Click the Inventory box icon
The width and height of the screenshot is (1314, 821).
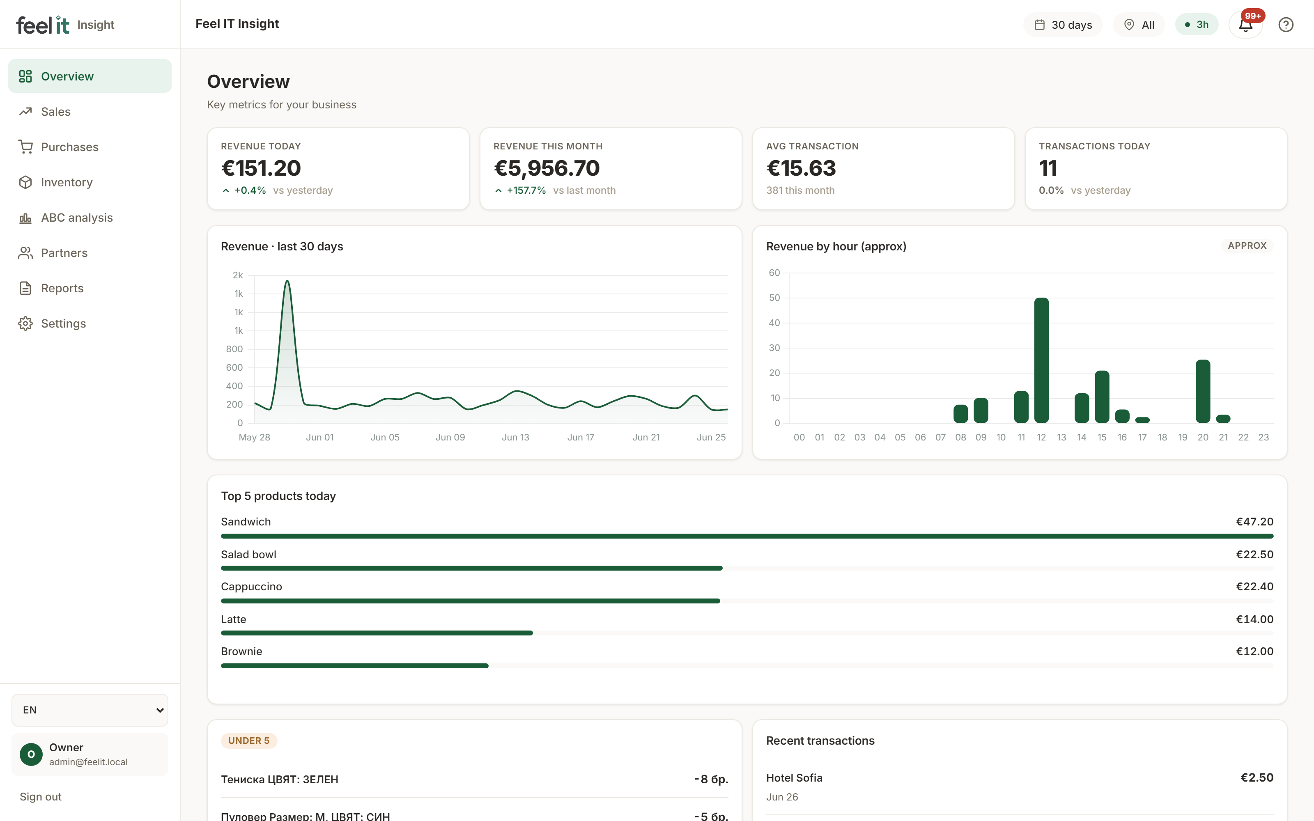tap(25, 182)
